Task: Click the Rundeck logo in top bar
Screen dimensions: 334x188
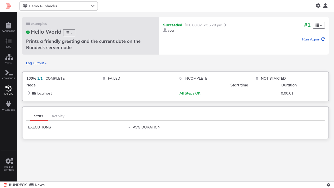Action: [x=9, y=6]
